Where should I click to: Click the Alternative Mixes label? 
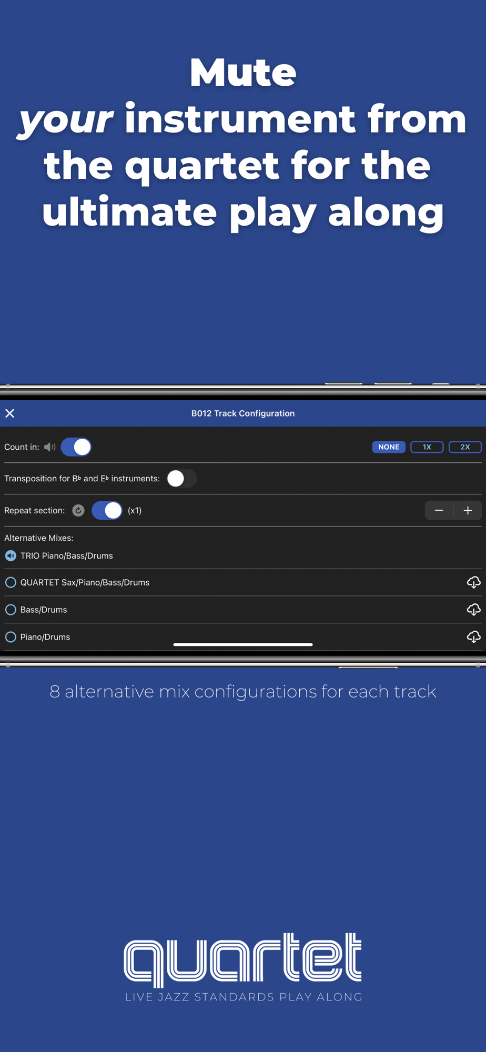tap(39, 538)
